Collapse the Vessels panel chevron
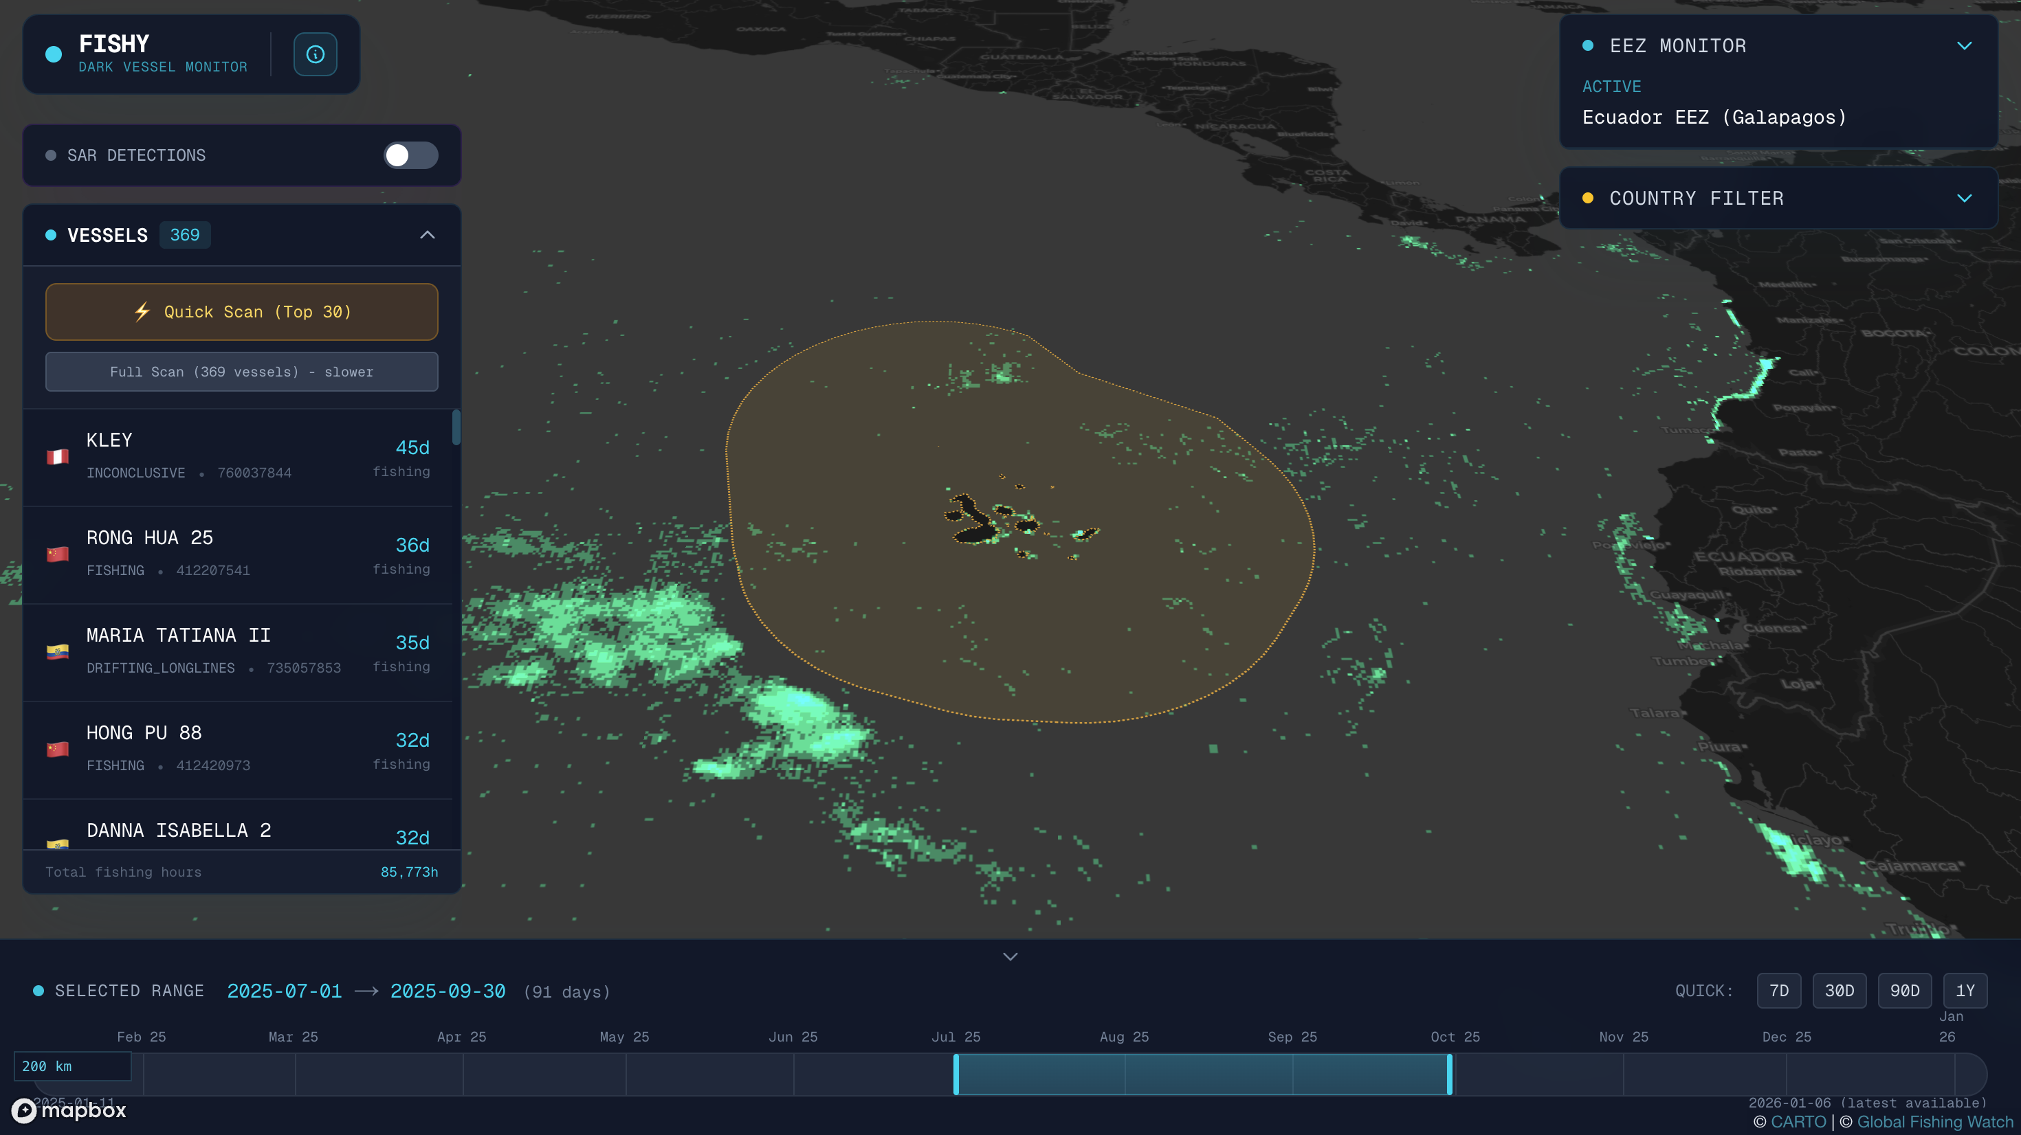2021x1135 pixels. (427, 234)
